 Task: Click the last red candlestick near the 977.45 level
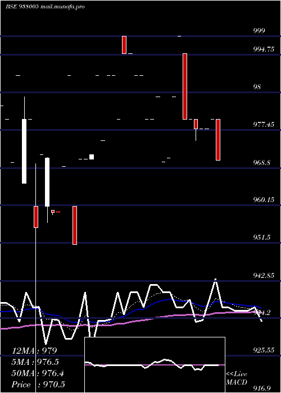tap(218, 140)
